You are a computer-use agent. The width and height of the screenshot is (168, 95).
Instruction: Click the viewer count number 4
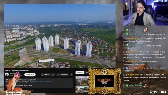pyautogui.click(x=165, y=92)
